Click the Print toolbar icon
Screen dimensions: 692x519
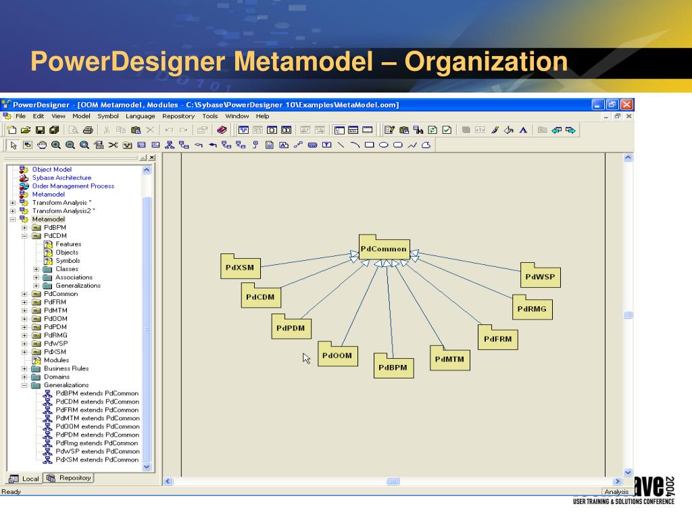tap(88, 130)
